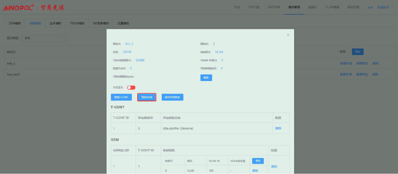
Task: Switch to the SIP语音模板 tab
Action: [101, 23]
